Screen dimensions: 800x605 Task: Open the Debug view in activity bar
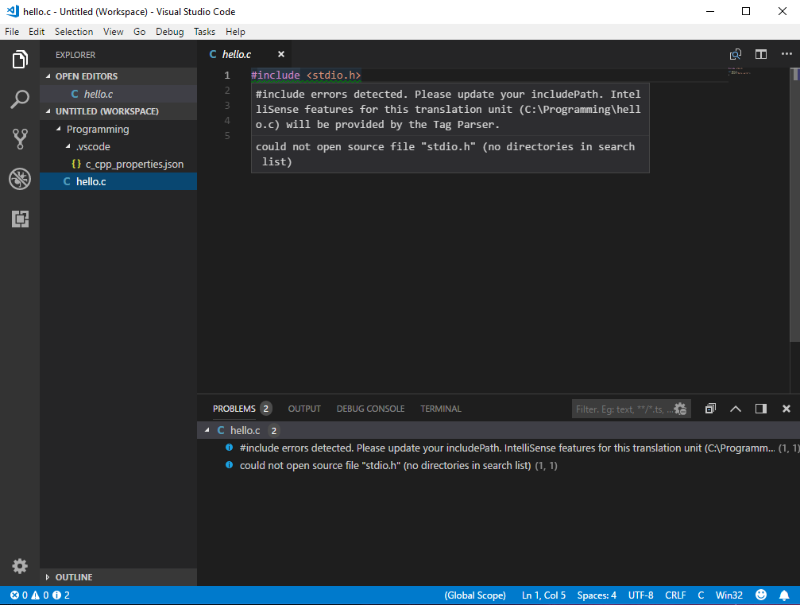pos(20,179)
